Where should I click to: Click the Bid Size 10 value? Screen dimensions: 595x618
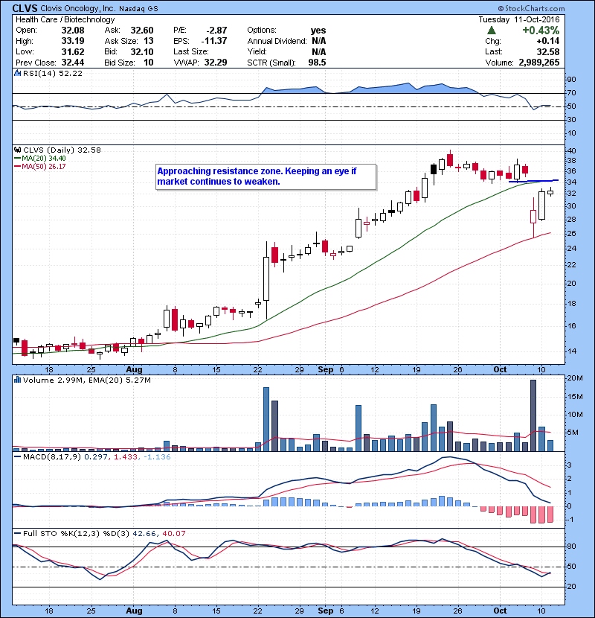[149, 63]
